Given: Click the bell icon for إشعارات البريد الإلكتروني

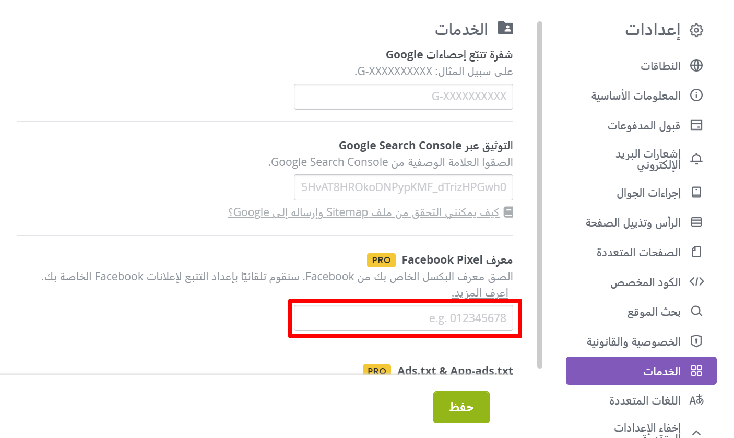Looking at the screenshot, I should (x=696, y=160).
